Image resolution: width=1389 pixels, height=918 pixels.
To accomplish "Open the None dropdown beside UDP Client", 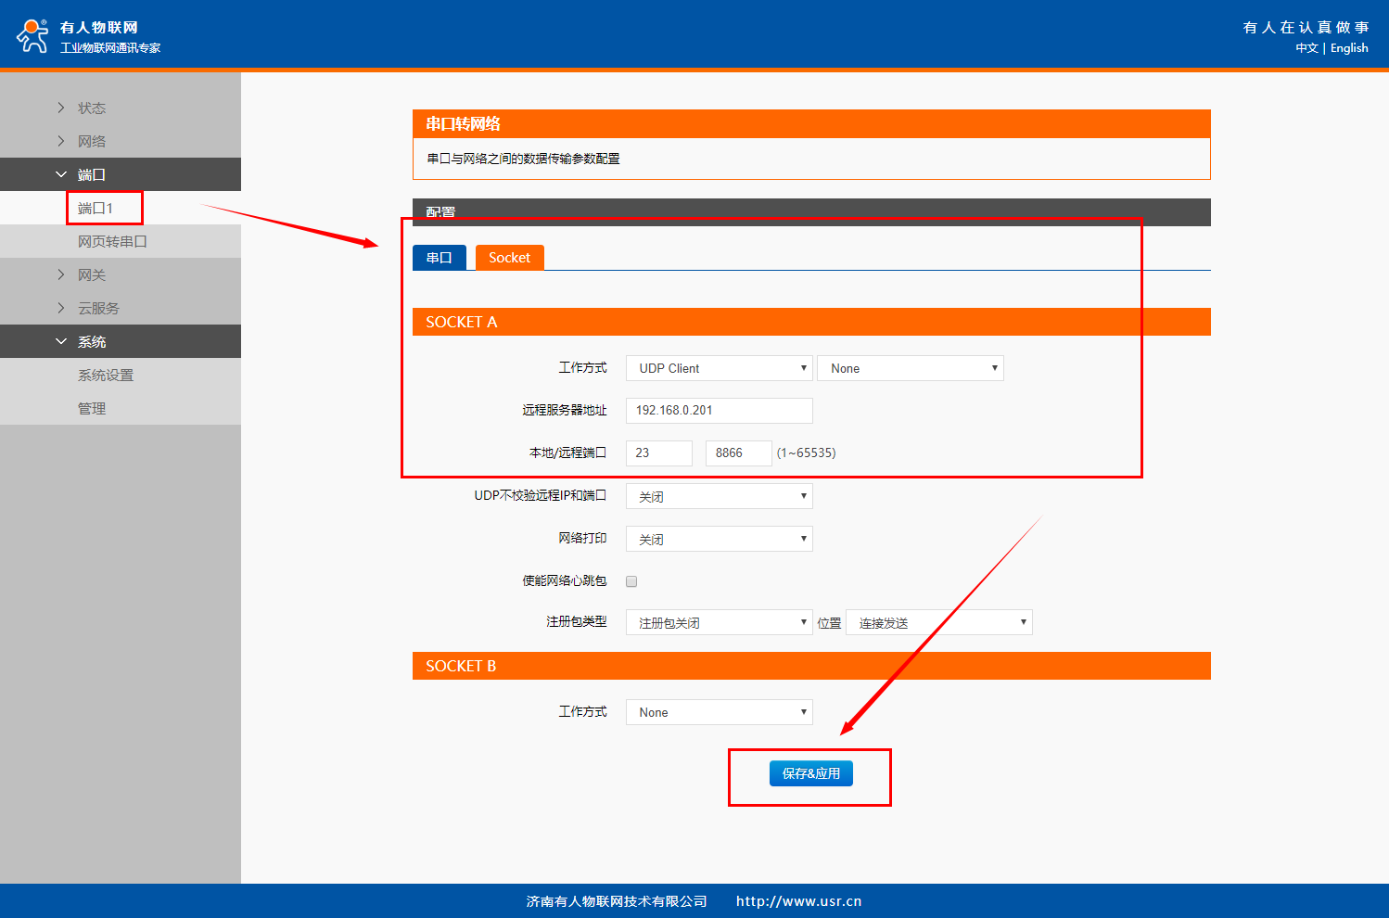I will coord(910,368).
